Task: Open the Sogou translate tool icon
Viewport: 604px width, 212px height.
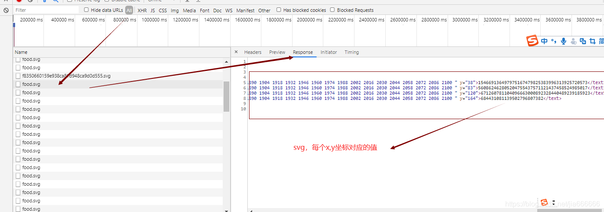Action: click(x=583, y=41)
